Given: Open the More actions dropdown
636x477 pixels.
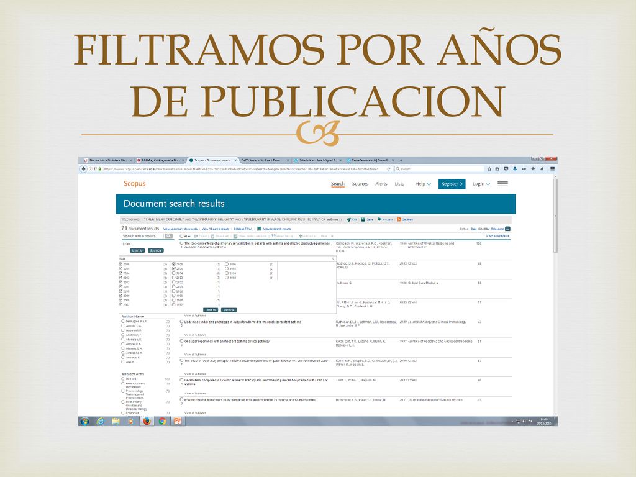Looking at the screenshot, I should 327,235.
